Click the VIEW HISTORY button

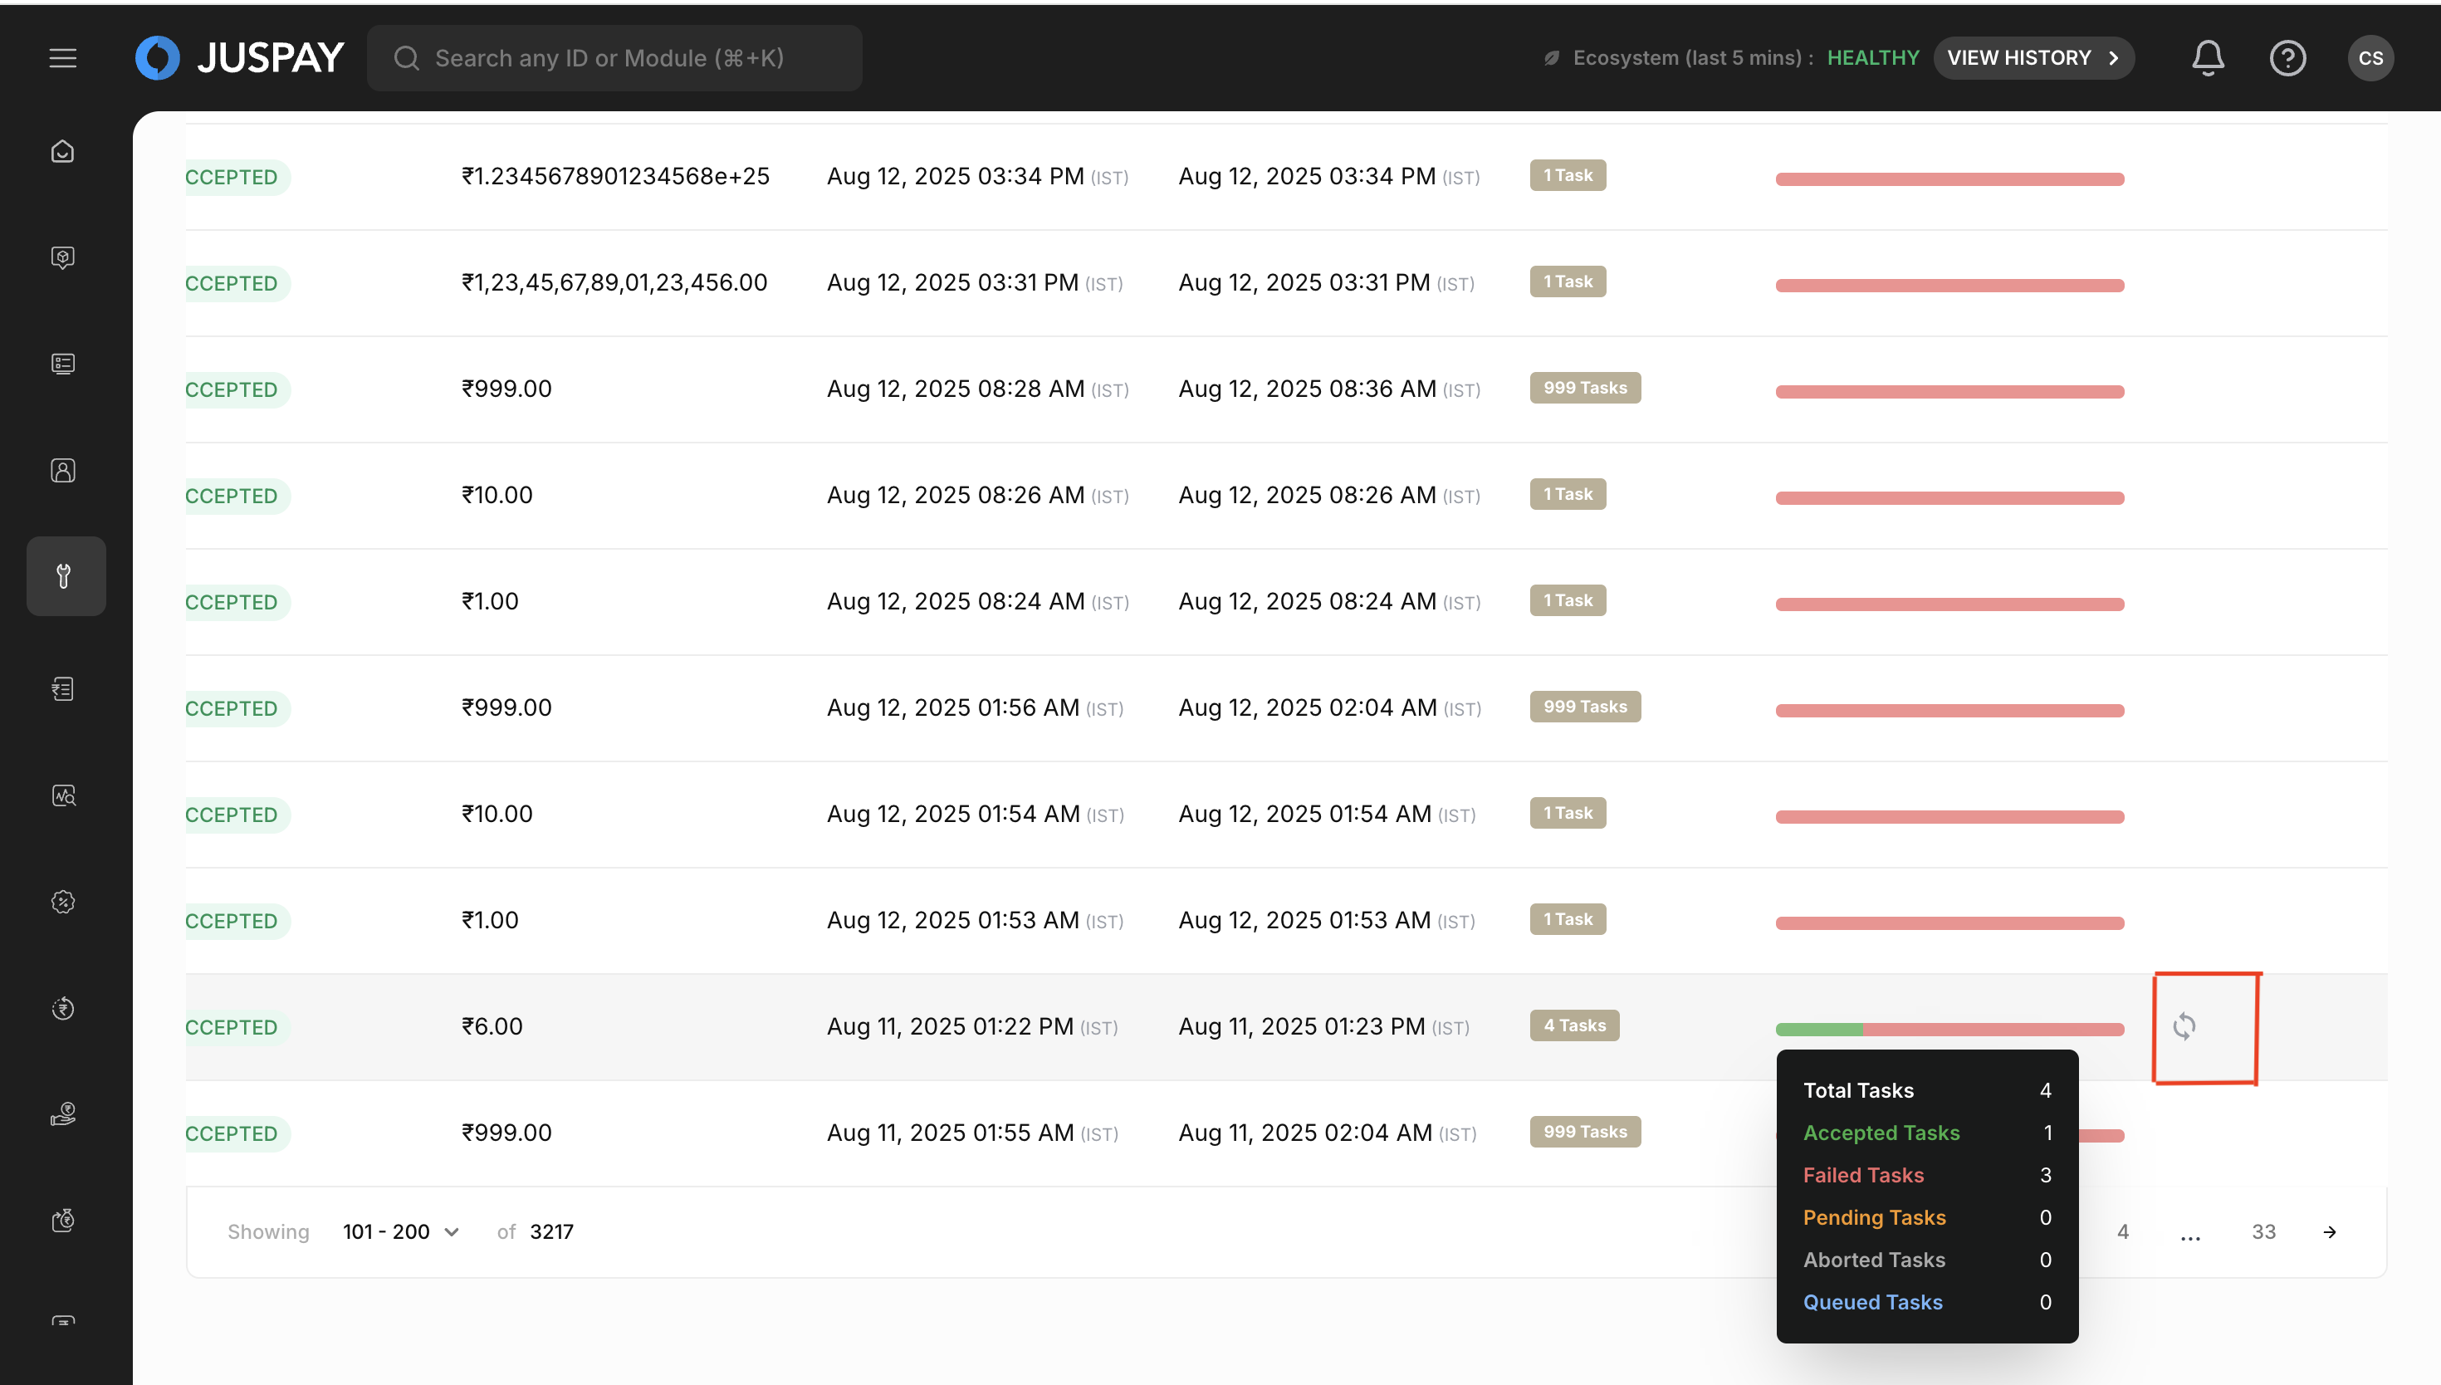point(2033,58)
